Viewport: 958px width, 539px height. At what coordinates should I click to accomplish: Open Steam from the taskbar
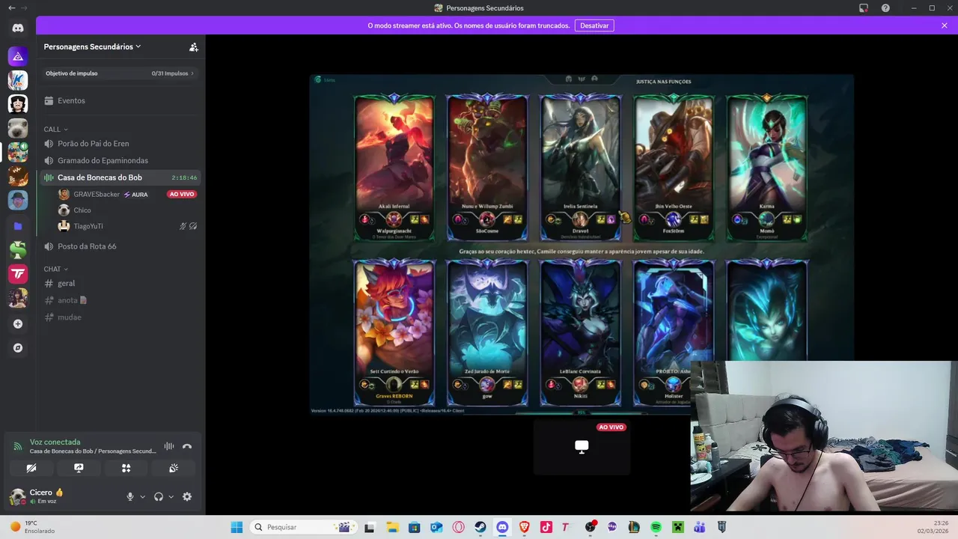(480, 527)
